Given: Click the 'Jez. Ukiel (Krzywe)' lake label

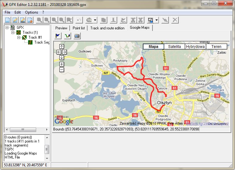Looking at the screenshot, I should pyautogui.click(x=109, y=95).
